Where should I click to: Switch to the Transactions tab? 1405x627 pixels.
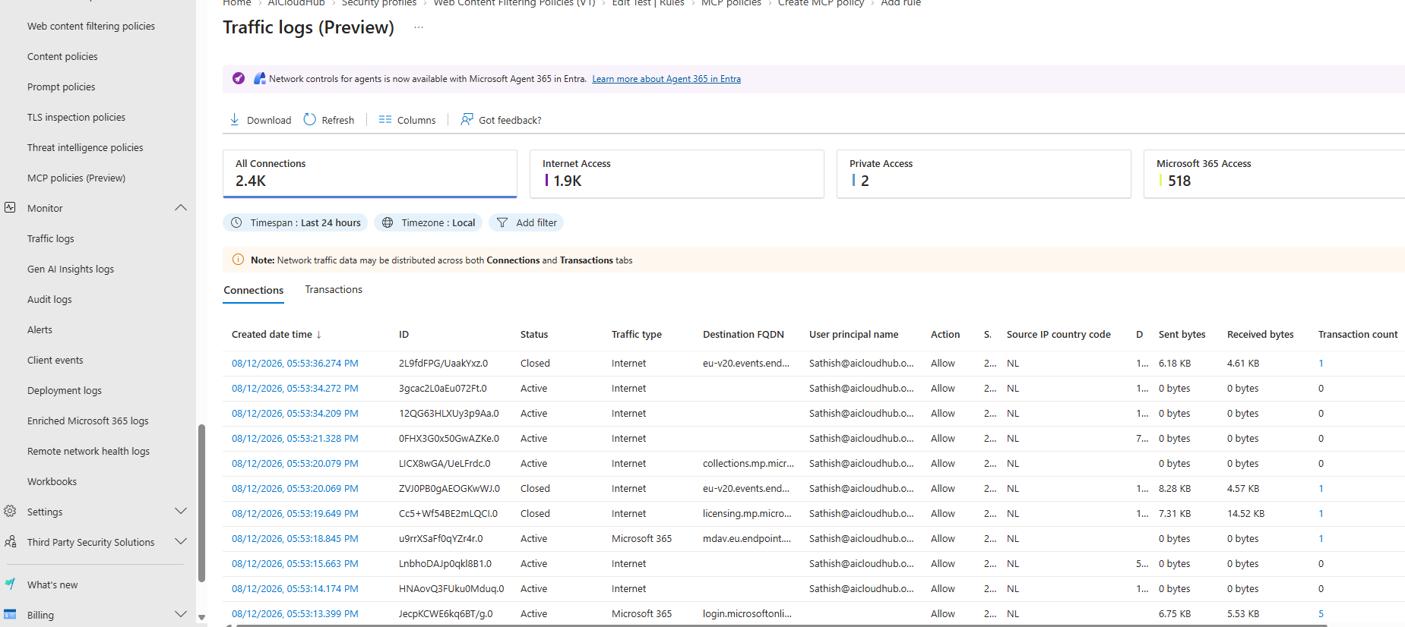[334, 290]
